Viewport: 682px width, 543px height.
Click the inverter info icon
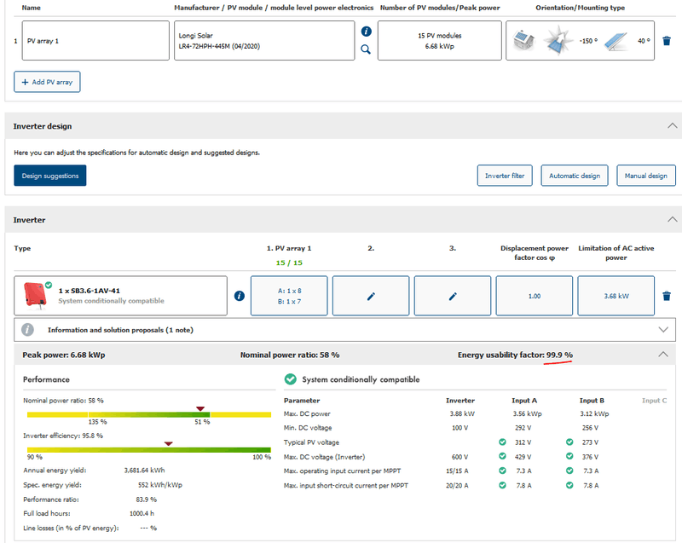[x=239, y=296]
